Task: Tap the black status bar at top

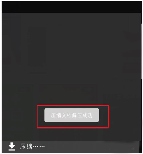Action: (72, 7)
